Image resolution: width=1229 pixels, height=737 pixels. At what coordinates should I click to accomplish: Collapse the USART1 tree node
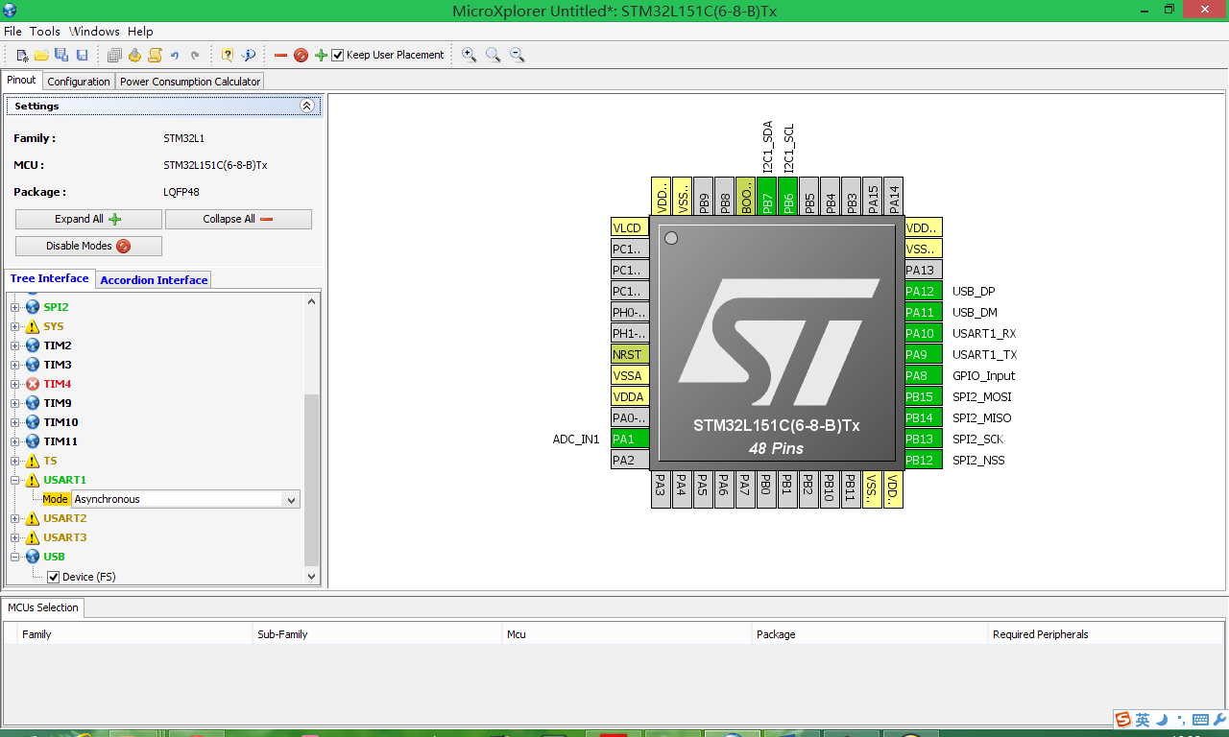click(15, 480)
